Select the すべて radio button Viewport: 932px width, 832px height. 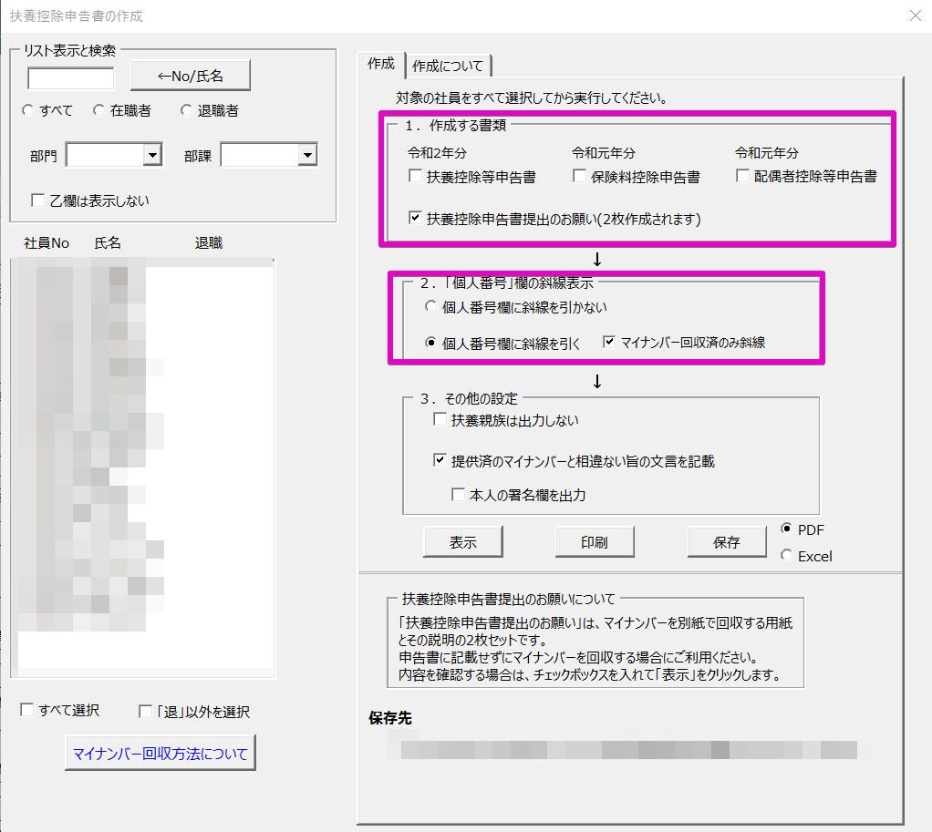28,111
